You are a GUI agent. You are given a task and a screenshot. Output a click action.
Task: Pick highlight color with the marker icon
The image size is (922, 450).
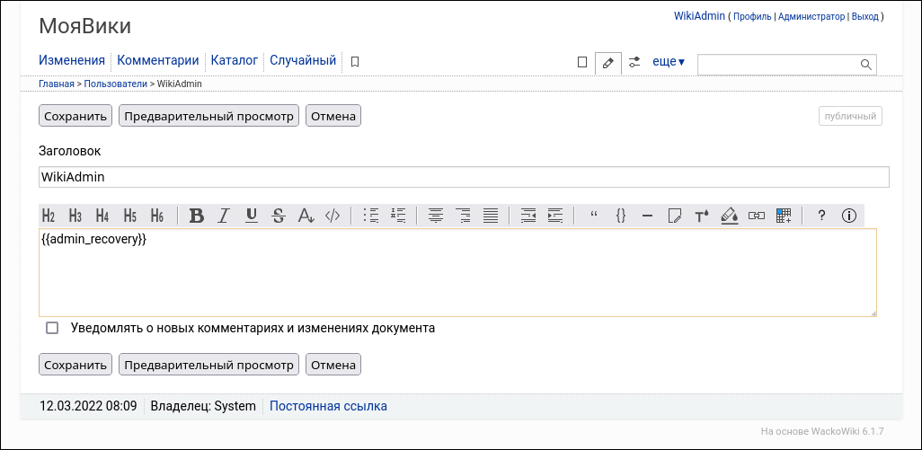tap(730, 216)
